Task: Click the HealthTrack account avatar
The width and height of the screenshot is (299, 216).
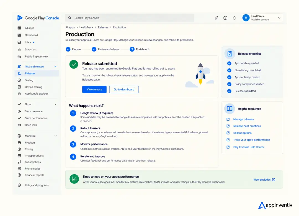Action: coord(246,18)
